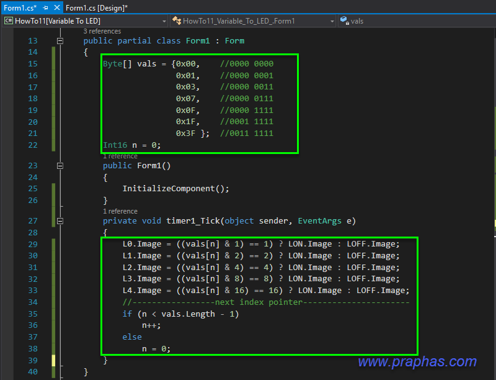This screenshot has width=496, height=380.
Task: Click 'L0.Image' on line 29
Action: pyautogui.click(x=142, y=244)
